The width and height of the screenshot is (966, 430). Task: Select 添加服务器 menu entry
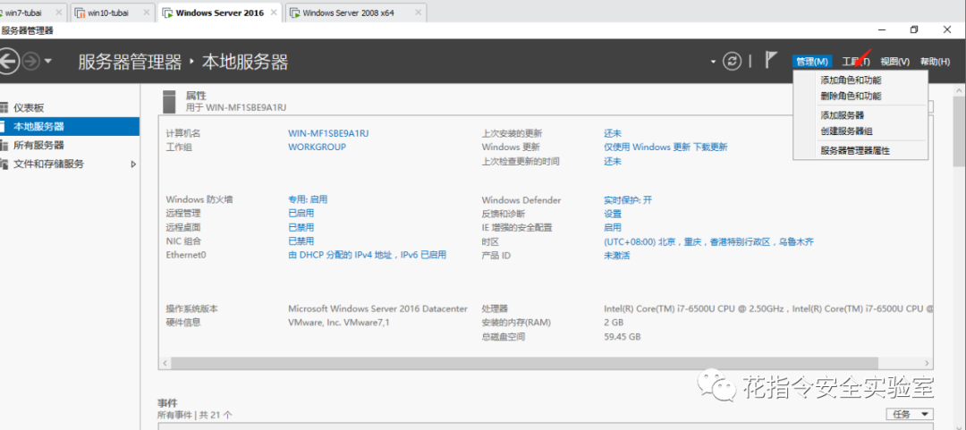point(843,115)
